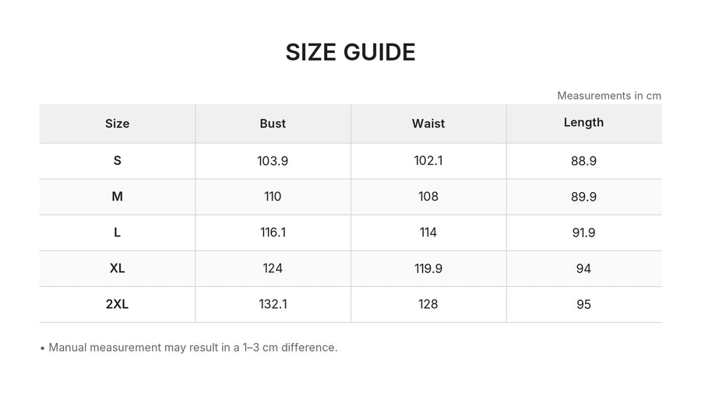Select length value 91.9 for size L
The image size is (701, 399).
click(583, 233)
